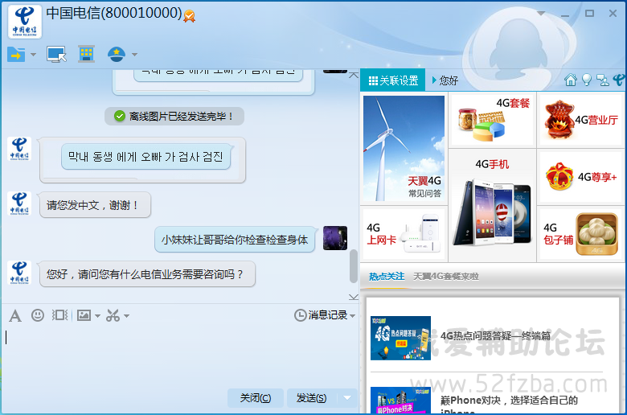The height and width of the screenshot is (415, 627).
Task: Click the light bulb icon
Action: coord(587,80)
